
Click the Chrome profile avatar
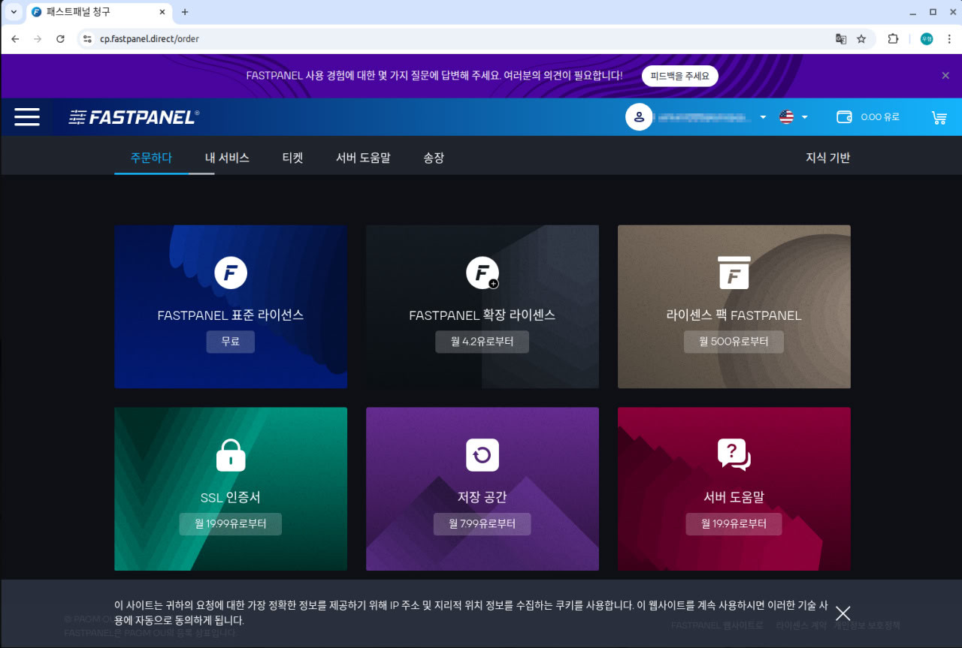pos(927,39)
